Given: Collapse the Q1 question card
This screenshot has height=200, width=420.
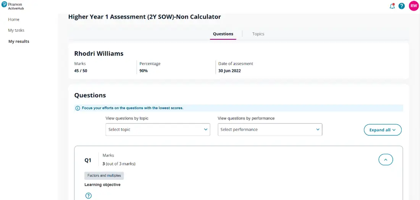Looking at the screenshot, I should 385,160.
